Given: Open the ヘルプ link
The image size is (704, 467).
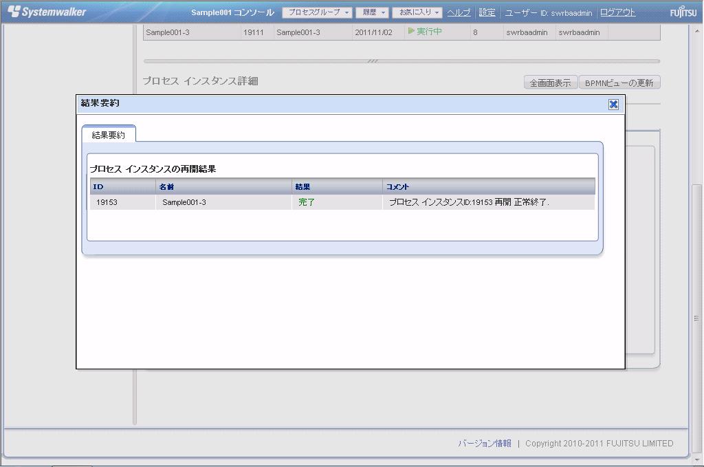Looking at the screenshot, I should pyautogui.click(x=459, y=12).
